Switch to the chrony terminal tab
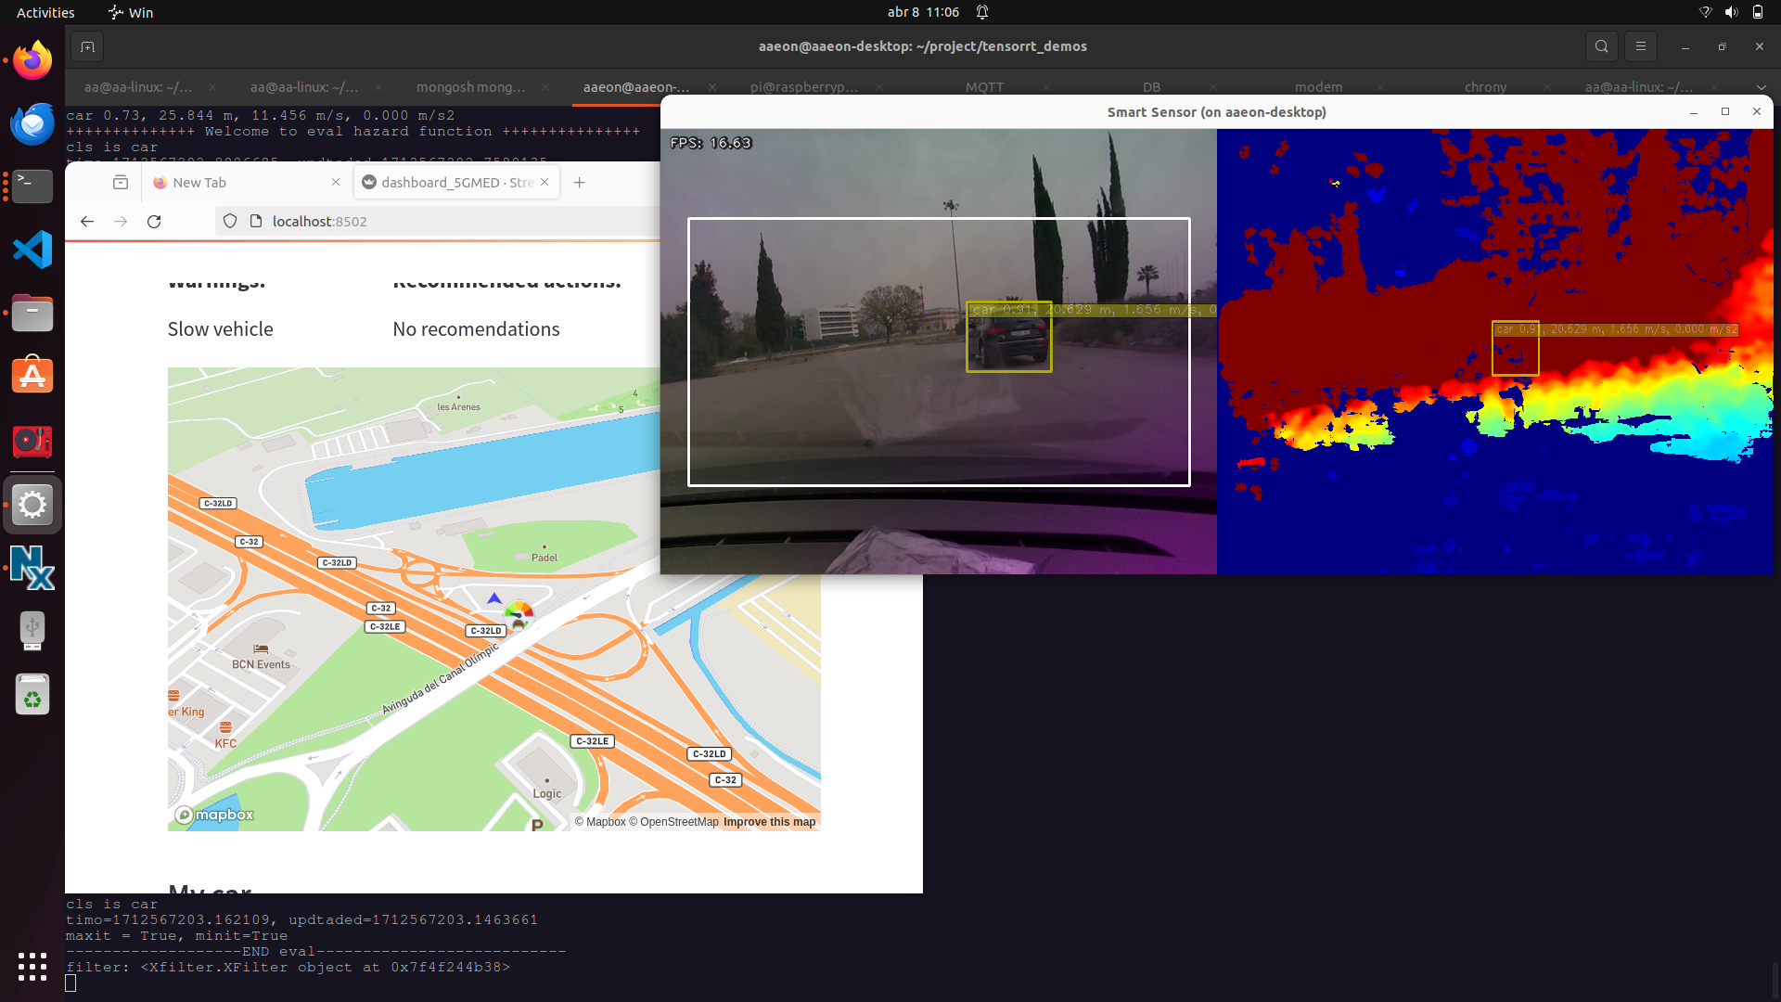 1484,87
